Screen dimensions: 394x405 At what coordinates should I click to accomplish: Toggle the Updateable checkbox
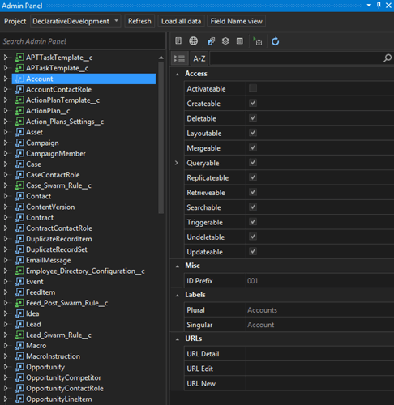(x=253, y=252)
